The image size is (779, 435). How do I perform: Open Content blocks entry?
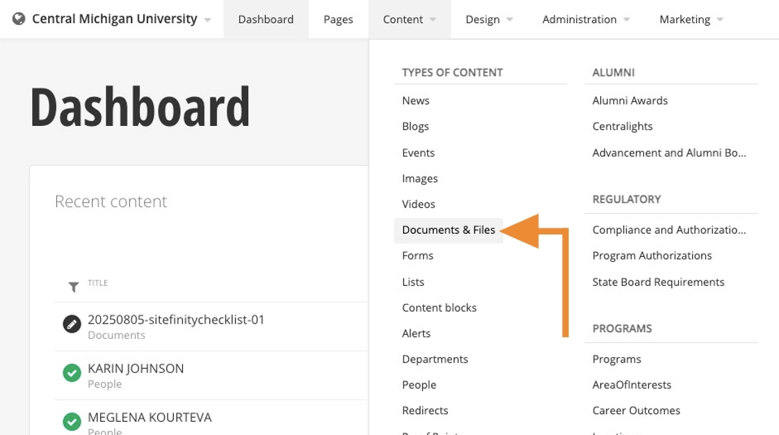tap(439, 308)
